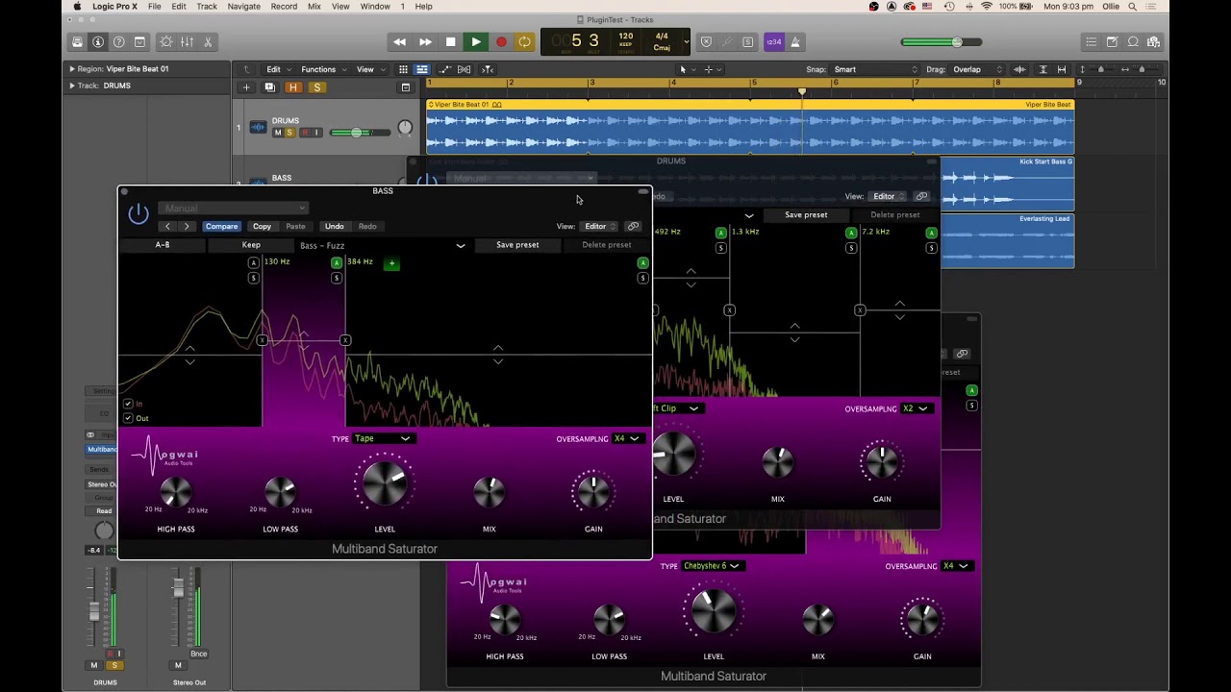Click the Flex crossed-triangles icon in tracks toolbar

[x=465, y=69]
